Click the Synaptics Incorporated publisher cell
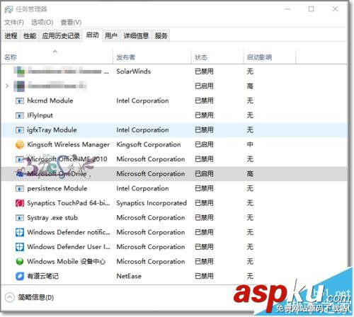 (152, 203)
